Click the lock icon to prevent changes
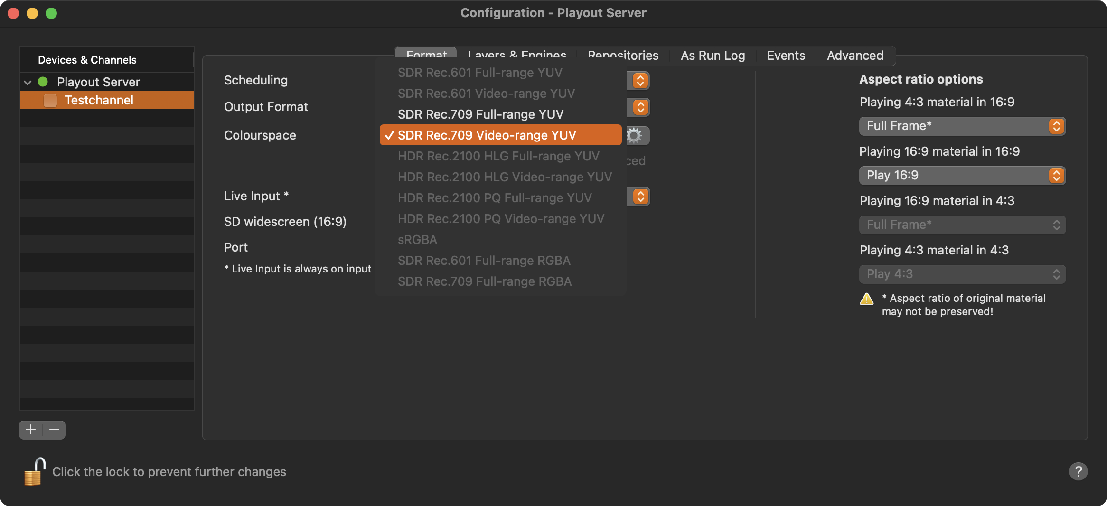This screenshot has height=506, width=1107. click(x=35, y=471)
